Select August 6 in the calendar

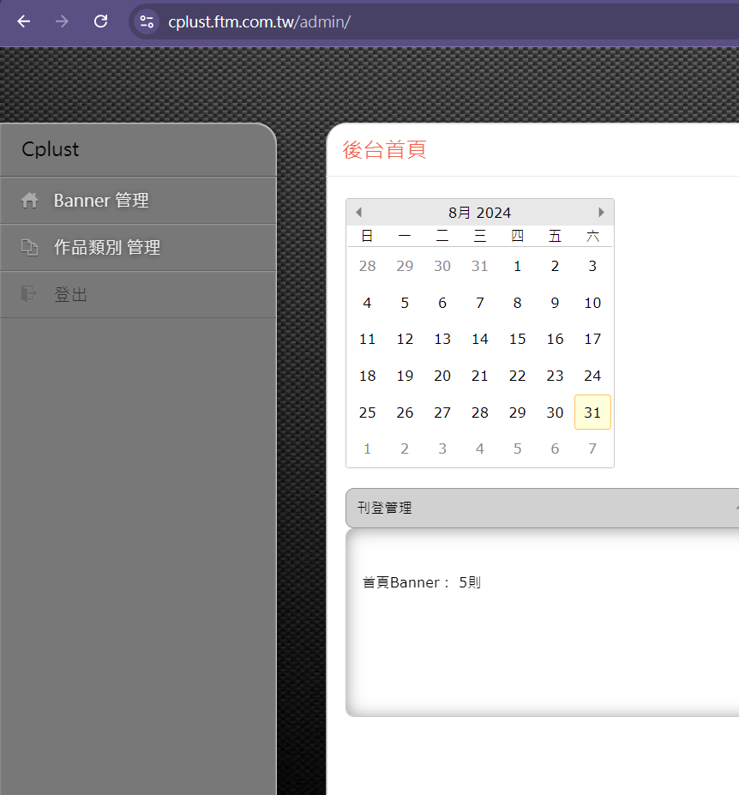(442, 303)
